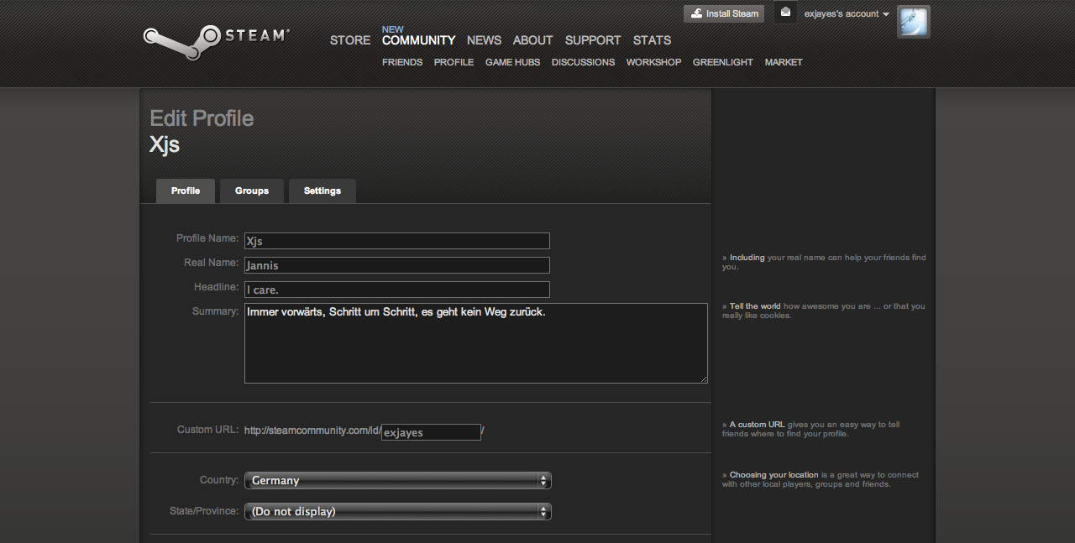Click the "Tell the world" hint text
This screenshot has width=1075, height=543.
click(755, 306)
